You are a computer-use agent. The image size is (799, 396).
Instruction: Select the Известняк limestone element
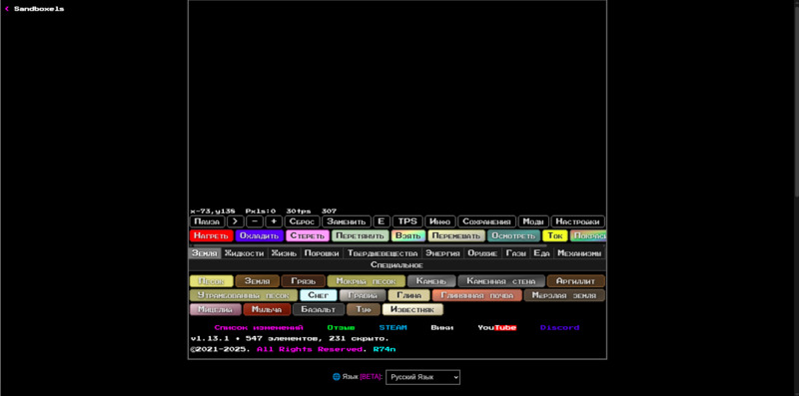[x=412, y=309]
